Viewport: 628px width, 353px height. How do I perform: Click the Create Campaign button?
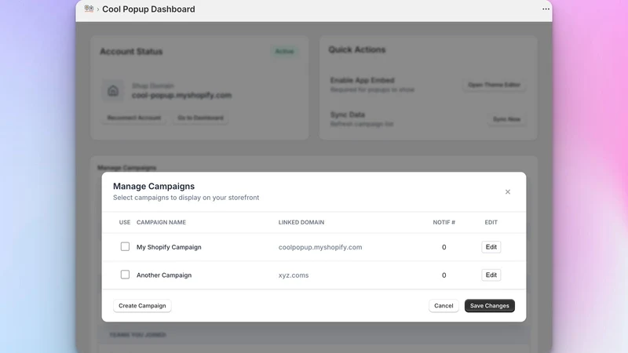click(142, 306)
